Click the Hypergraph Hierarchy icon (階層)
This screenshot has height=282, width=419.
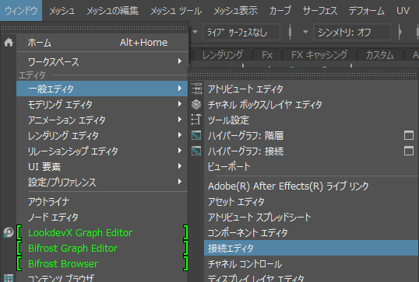tap(196, 135)
